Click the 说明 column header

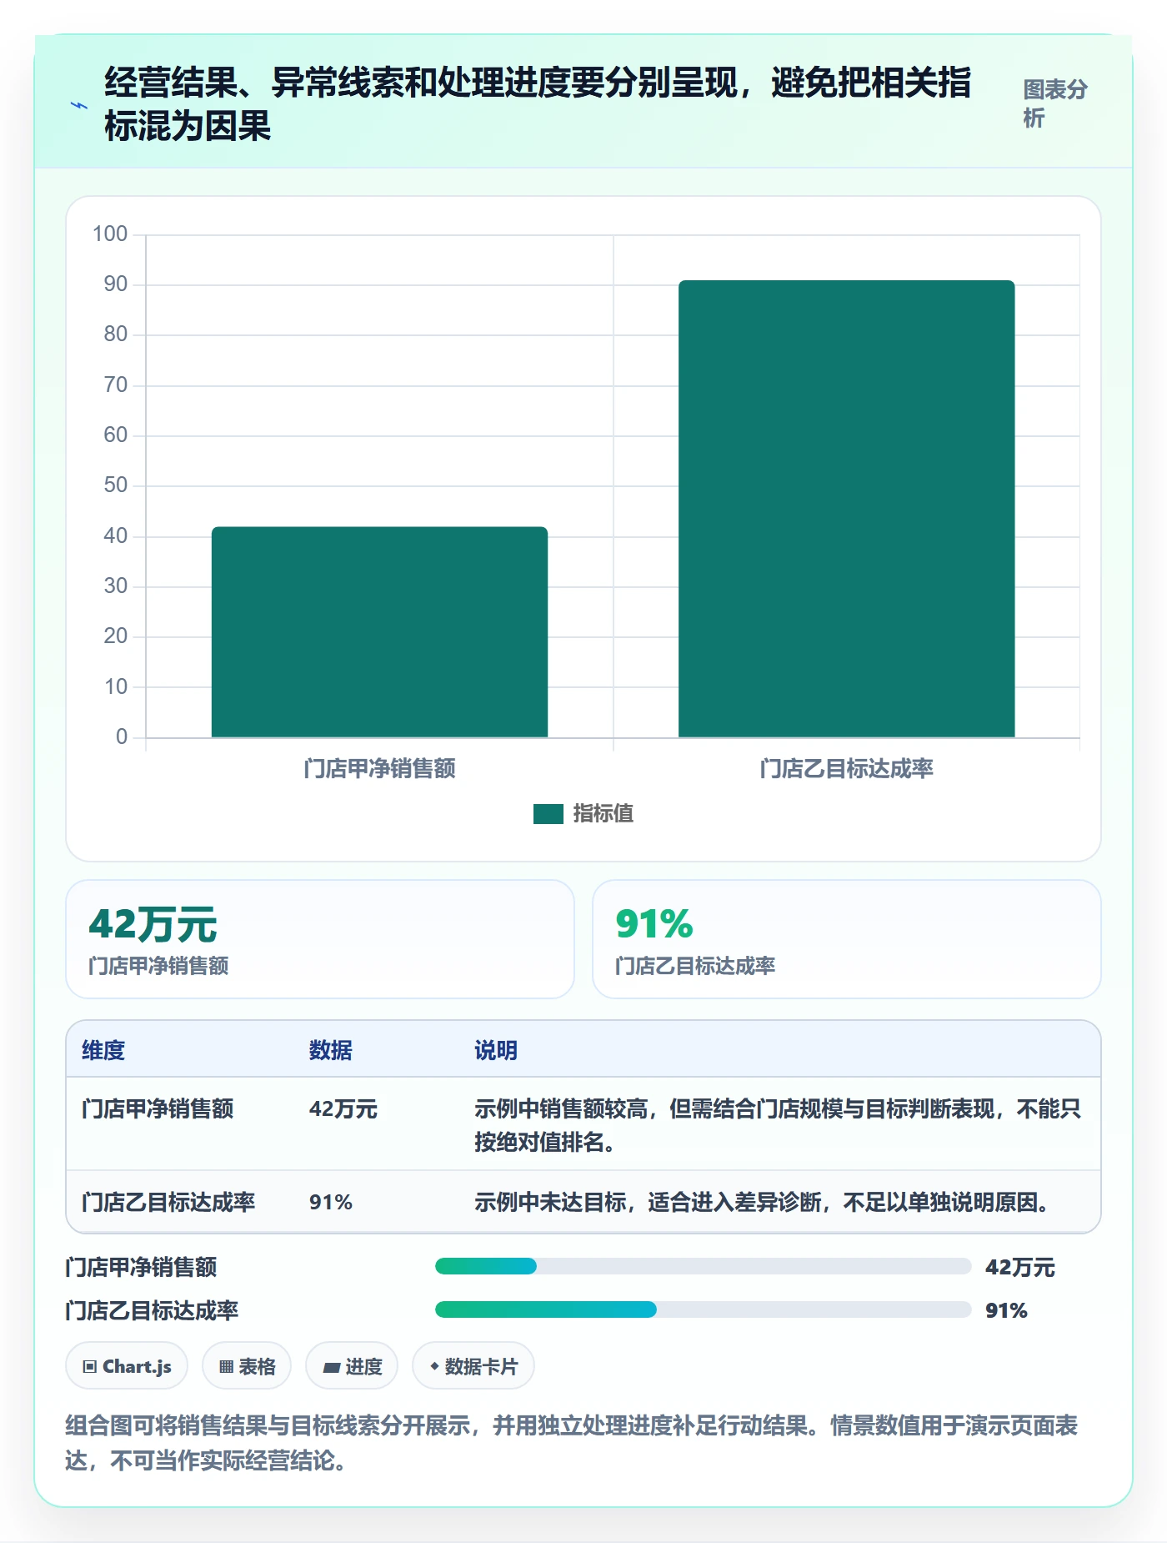(496, 1050)
